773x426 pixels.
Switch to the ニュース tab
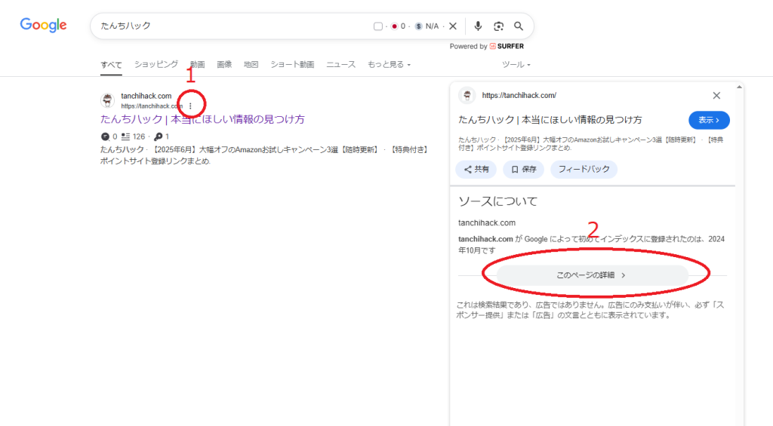click(x=340, y=65)
